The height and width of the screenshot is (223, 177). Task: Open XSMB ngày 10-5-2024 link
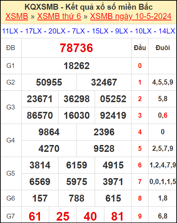pos(131,16)
